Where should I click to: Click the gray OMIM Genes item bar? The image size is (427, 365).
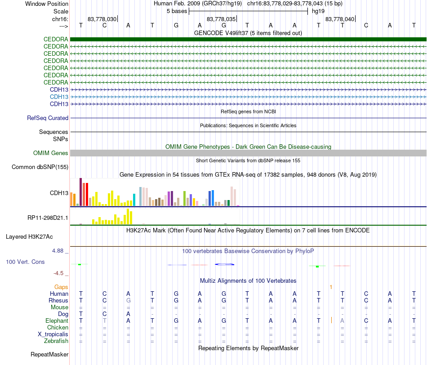click(x=248, y=153)
